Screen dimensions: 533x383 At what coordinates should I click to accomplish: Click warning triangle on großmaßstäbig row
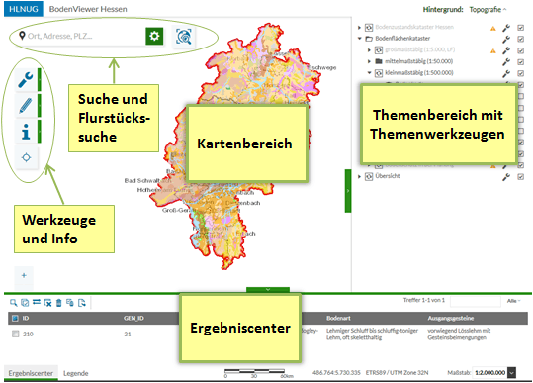click(493, 51)
